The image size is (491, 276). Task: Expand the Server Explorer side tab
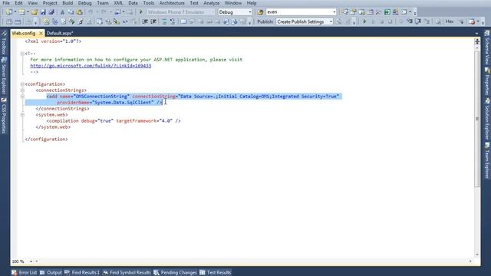(4, 76)
